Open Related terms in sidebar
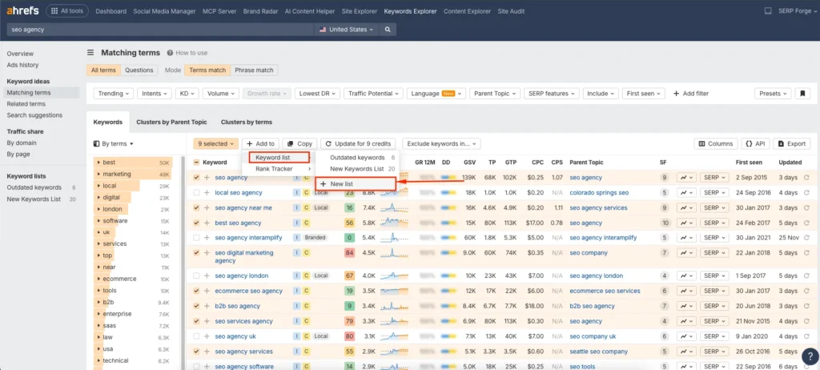This screenshot has height=370, width=820. pyautogui.click(x=26, y=104)
